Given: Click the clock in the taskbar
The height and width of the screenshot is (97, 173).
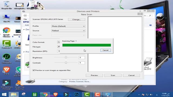Looking at the screenshot, I should 166,95.
